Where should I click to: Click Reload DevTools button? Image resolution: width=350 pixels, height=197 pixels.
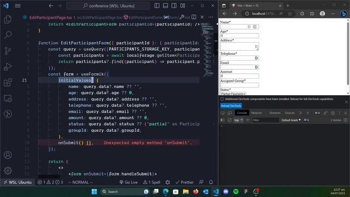click(231, 106)
